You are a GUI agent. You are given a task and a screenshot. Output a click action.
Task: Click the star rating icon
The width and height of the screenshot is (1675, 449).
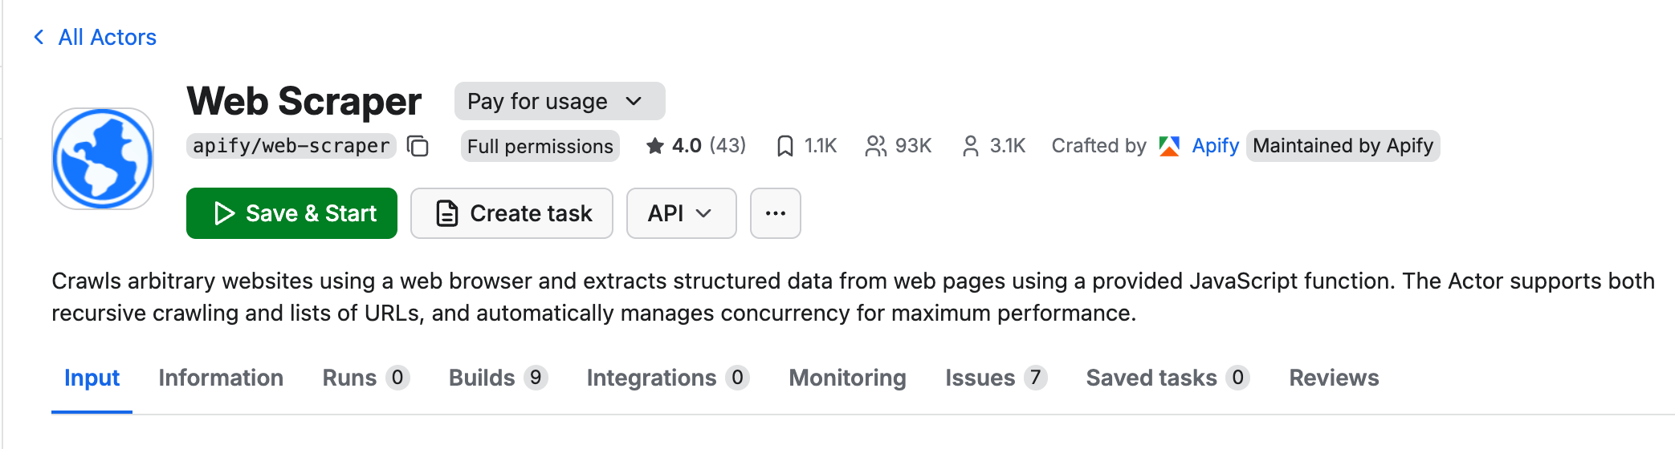(655, 146)
